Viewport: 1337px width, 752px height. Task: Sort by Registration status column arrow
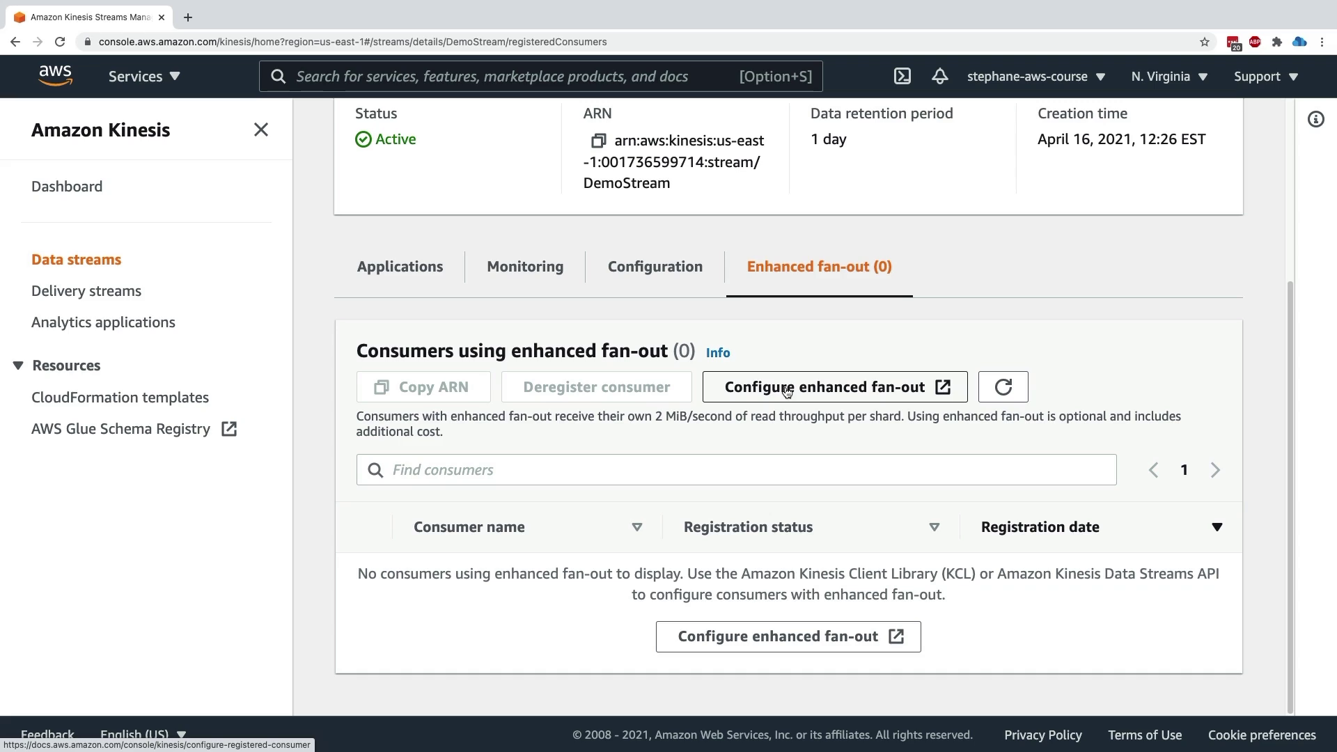point(934,527)
